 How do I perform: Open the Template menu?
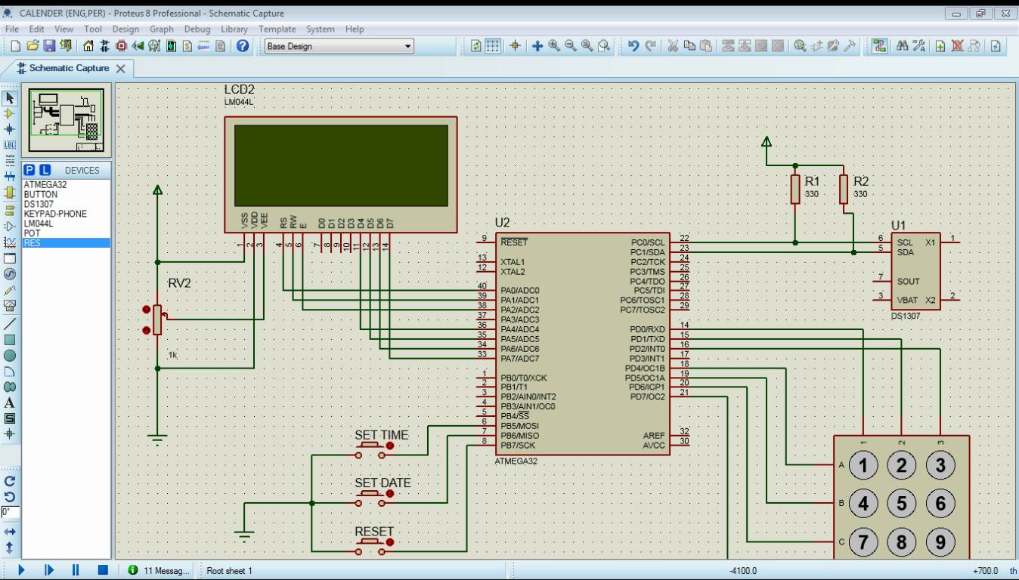[x=277, y=29]
